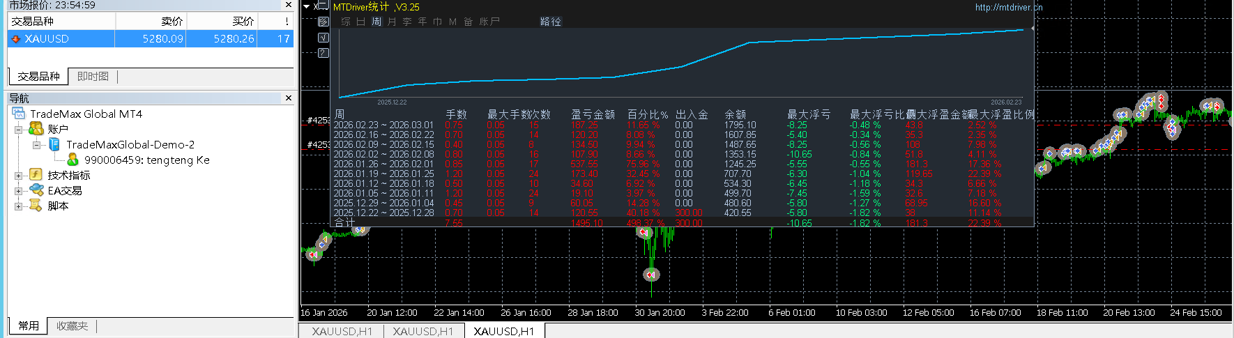Viewport: 1234px width, 338px height.
Task: Open the chart window dropdown triangle
Action: 307,6
